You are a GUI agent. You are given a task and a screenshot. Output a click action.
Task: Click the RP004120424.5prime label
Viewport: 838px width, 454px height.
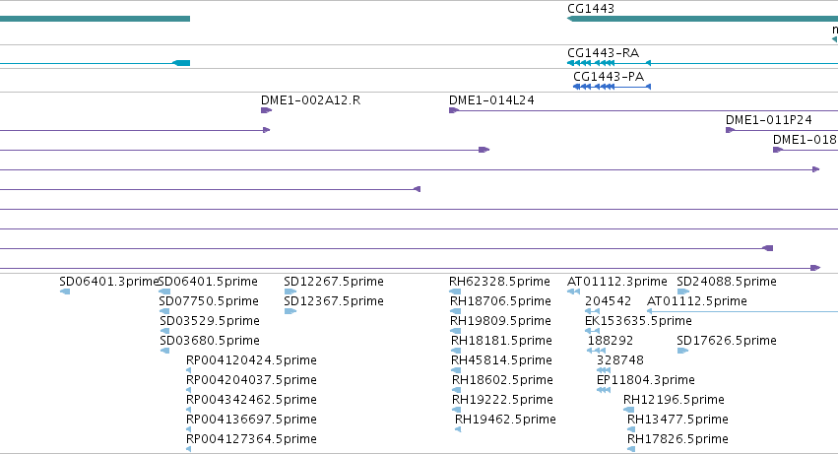pyautogui.click(x=251, y=360)
